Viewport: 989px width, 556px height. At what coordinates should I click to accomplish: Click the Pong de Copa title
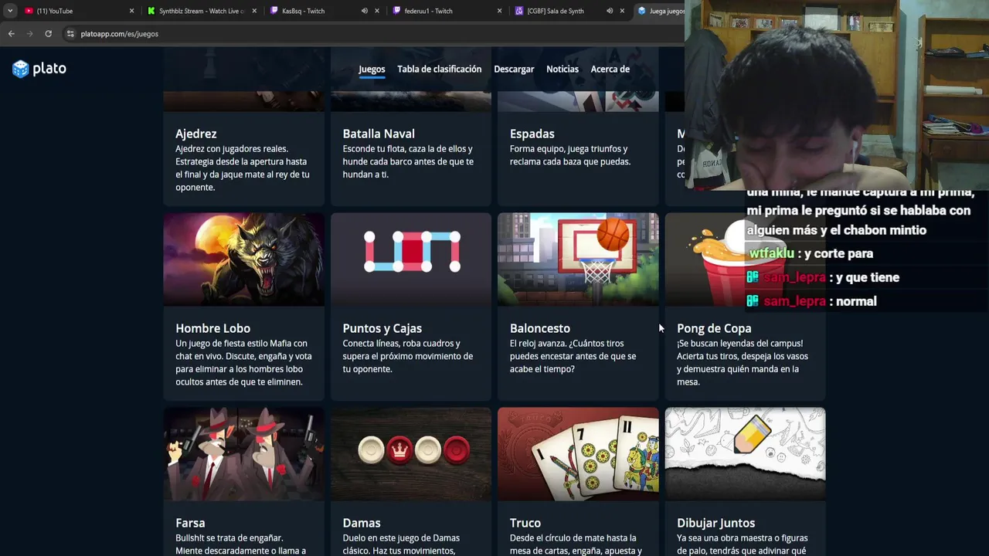[714, 328]
